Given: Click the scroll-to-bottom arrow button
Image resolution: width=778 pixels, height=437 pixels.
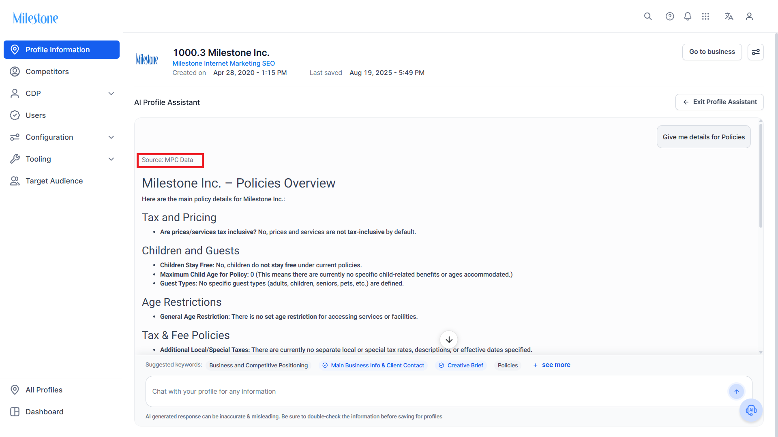Looking at the screenshot, I should (x=449, y=339).
